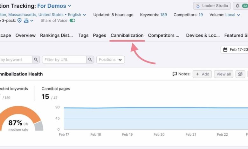248x149 pixels.
Task: Click the keyword filter search icon
Action: (36, 60)
